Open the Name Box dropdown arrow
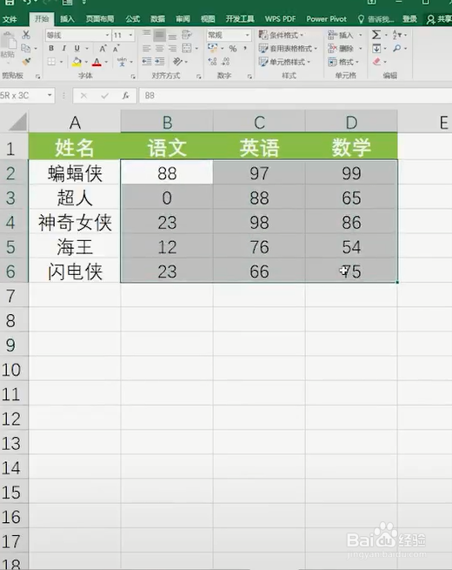452x570 pixels. point(50,95)
